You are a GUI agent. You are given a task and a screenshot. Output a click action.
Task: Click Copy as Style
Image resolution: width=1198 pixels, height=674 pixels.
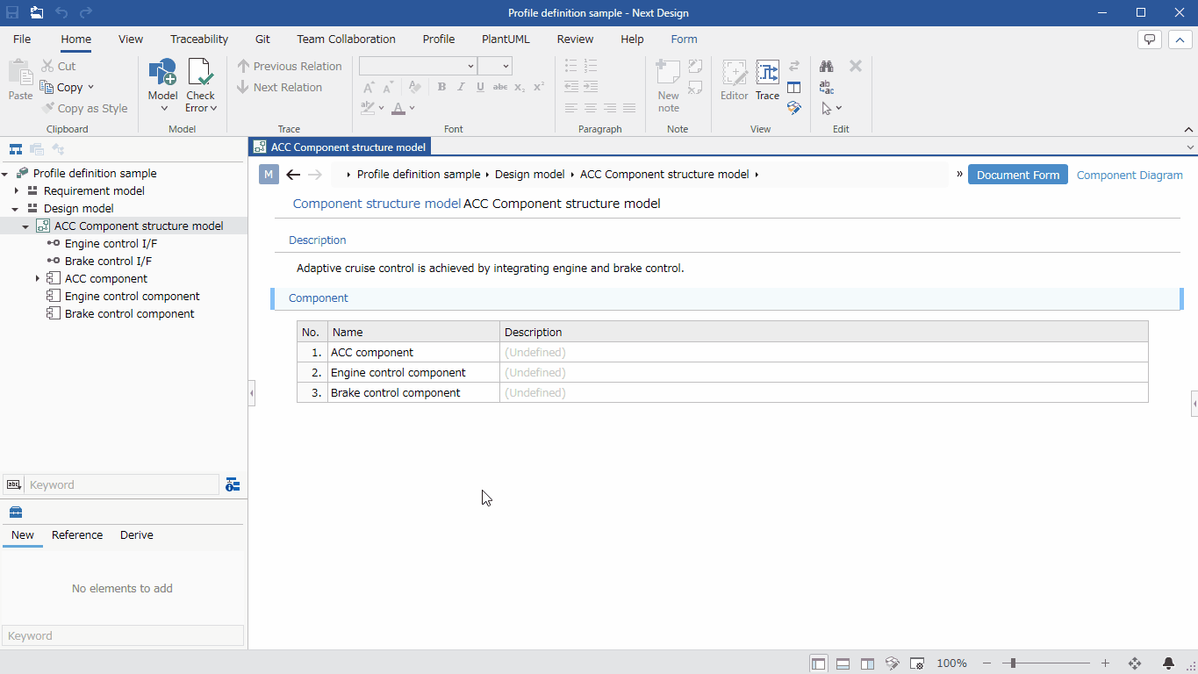tap(85, 108)
